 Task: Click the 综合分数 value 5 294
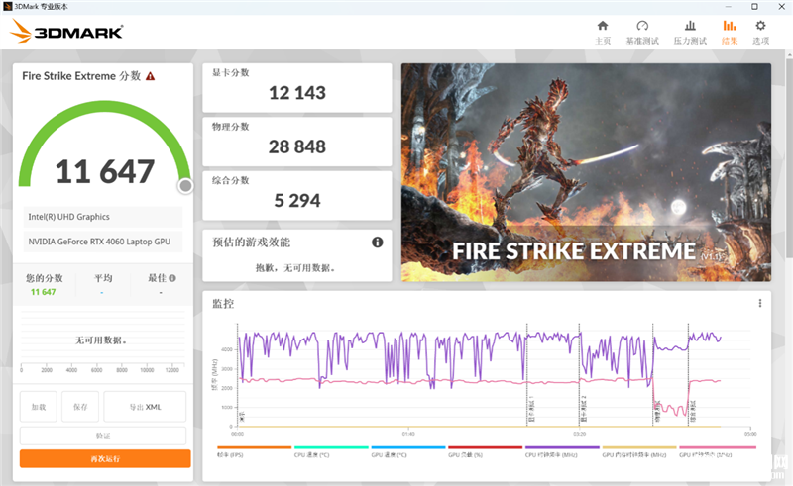(x=297, y=201)
